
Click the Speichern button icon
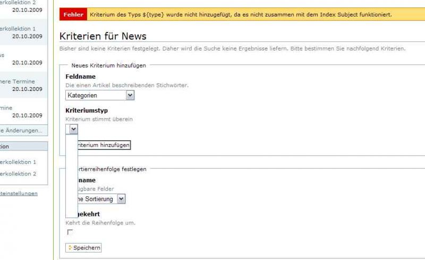69,248
